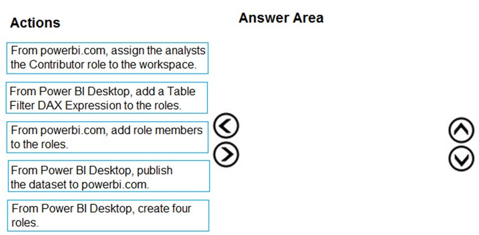
Task: Click 'From powerbi.com, assign the analysts' text line
Action: [108, 50]
